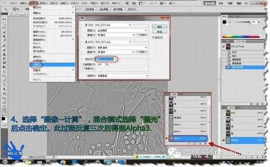This screenshot has width=270, height=167.
Task: Click the 适合屏幕 options button
Action: click(x=104, y=9)
